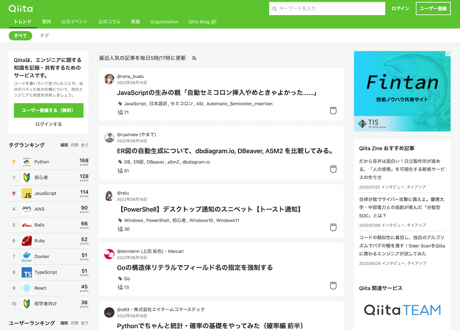Click the JavaScript JS tag logo

[x=26, y=193]
